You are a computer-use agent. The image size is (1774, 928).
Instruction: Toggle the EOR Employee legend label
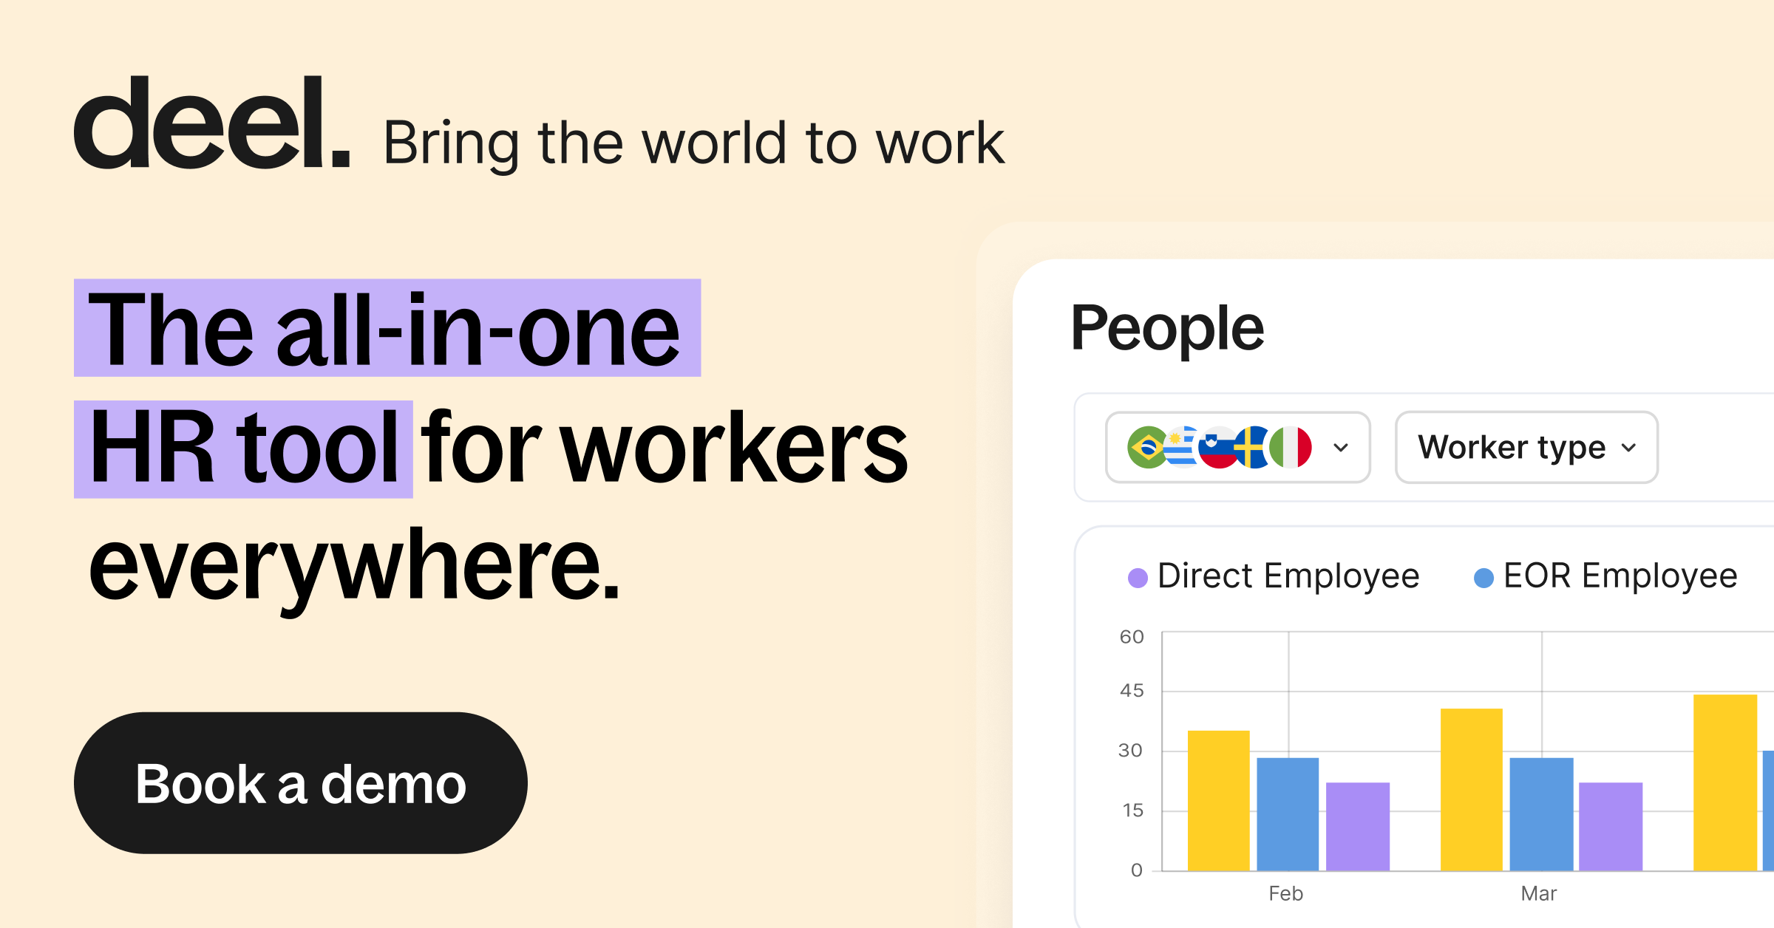(1620, 576)
